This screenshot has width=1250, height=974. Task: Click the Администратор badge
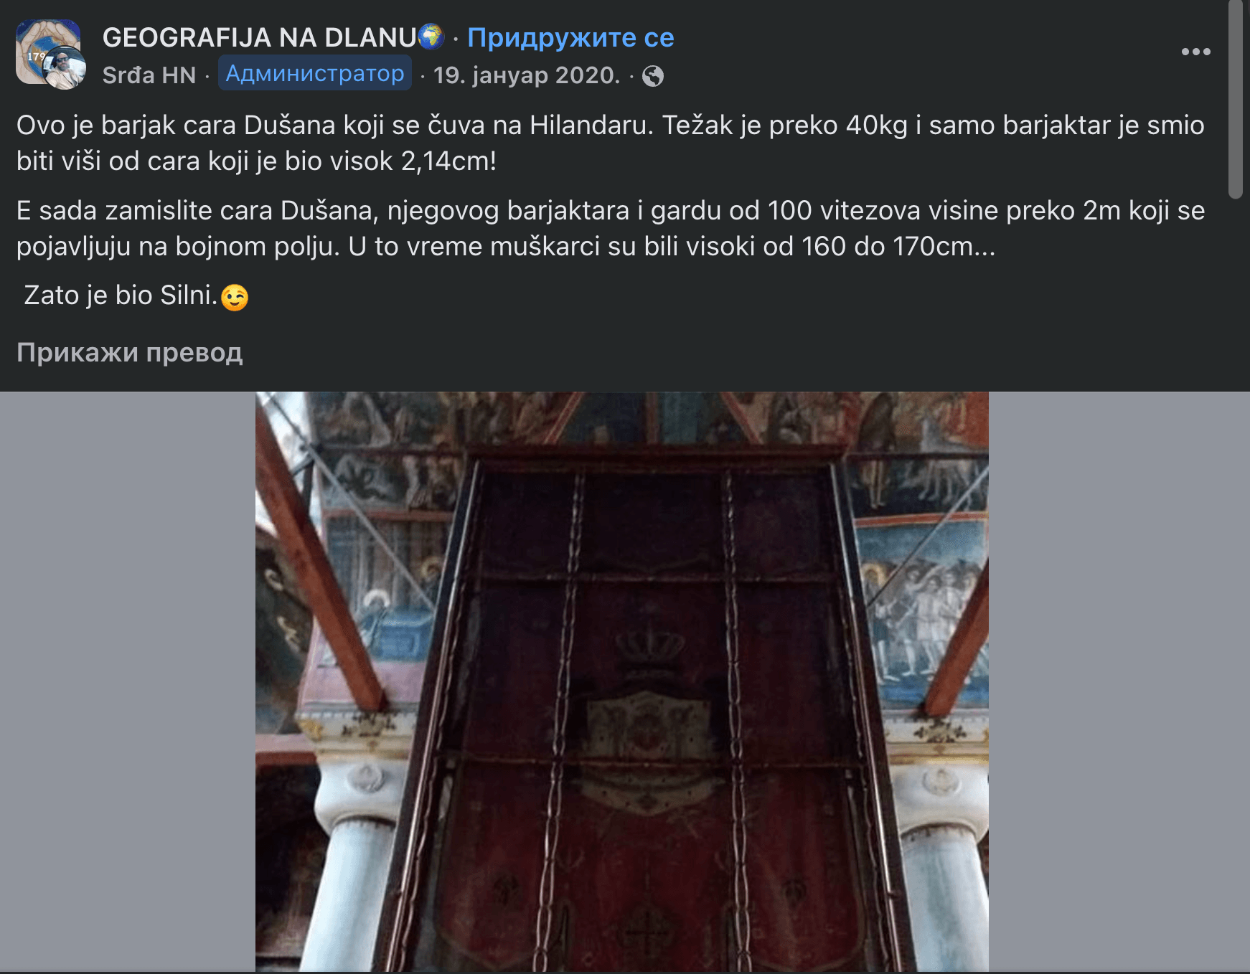pyautogui.click(x=315, y=73)
